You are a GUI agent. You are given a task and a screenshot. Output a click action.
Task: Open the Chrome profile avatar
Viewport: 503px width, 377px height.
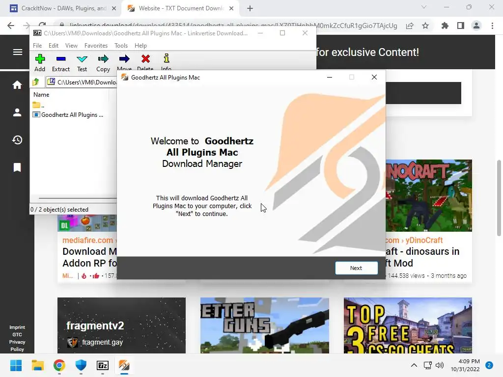click(476, 26)
